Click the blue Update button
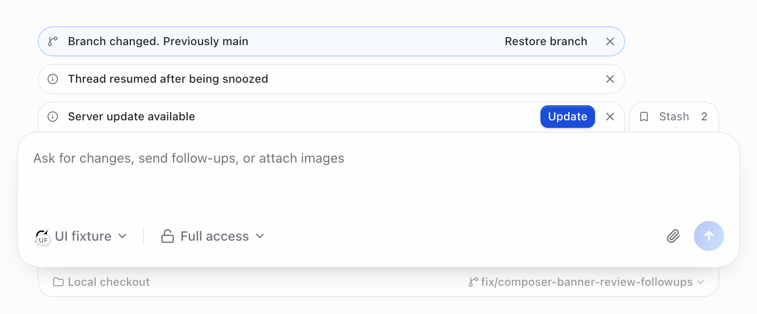The width and height of the screenshot is (757, 314). 568,117
